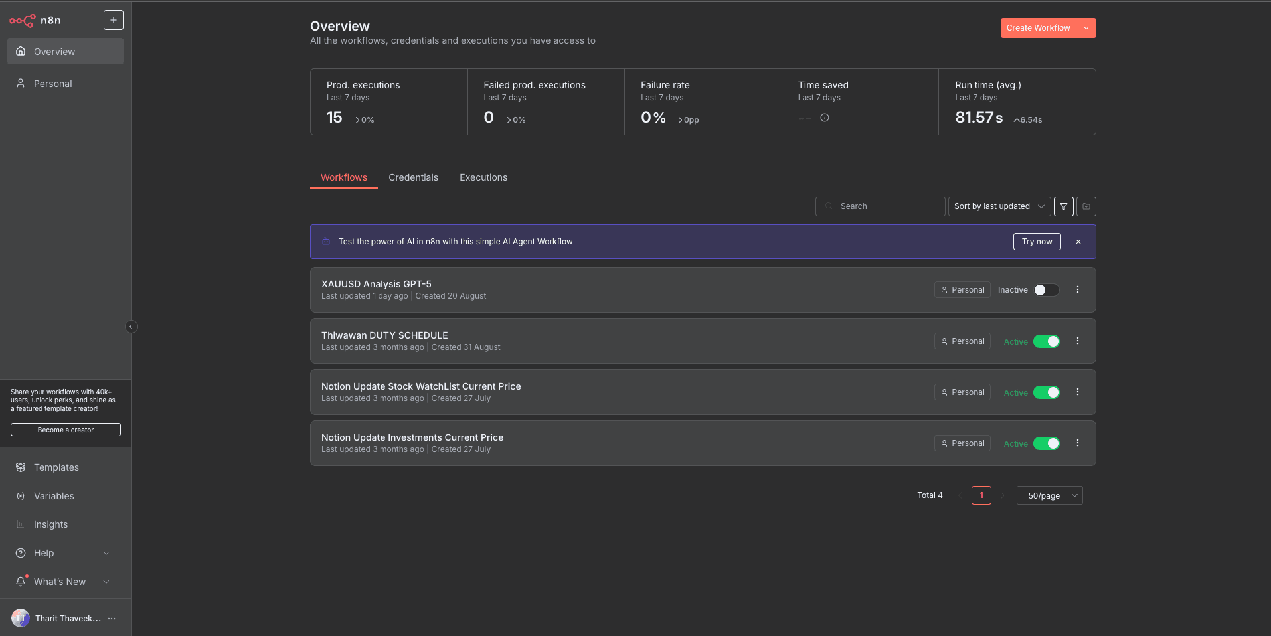Deactivate Notion Update Stock WatchList toggle
1271x636 pixels.
(1047, 392)
